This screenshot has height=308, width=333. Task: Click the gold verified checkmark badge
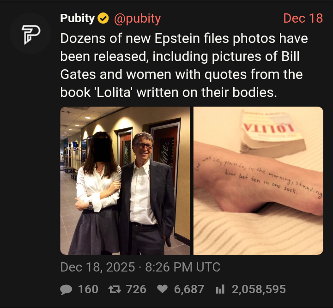click(x=103, y=18)
